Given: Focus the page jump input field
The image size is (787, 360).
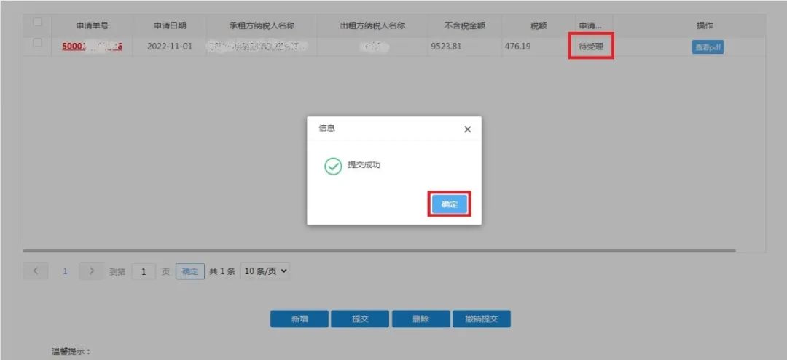Looking at the screenshot, I should click(x=144, y=271).
